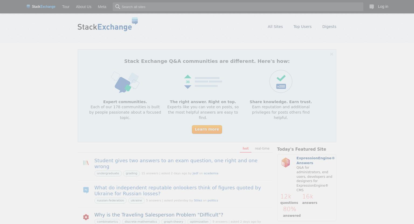Go to Top Users
Screen dimensions: 414x224
point(302,27)
